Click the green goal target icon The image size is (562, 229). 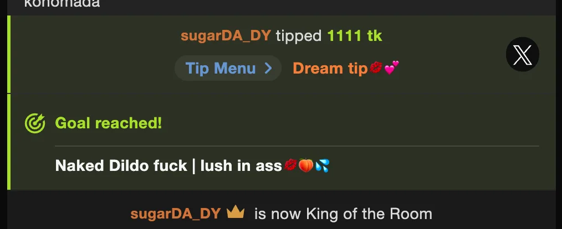coord(35,123)
